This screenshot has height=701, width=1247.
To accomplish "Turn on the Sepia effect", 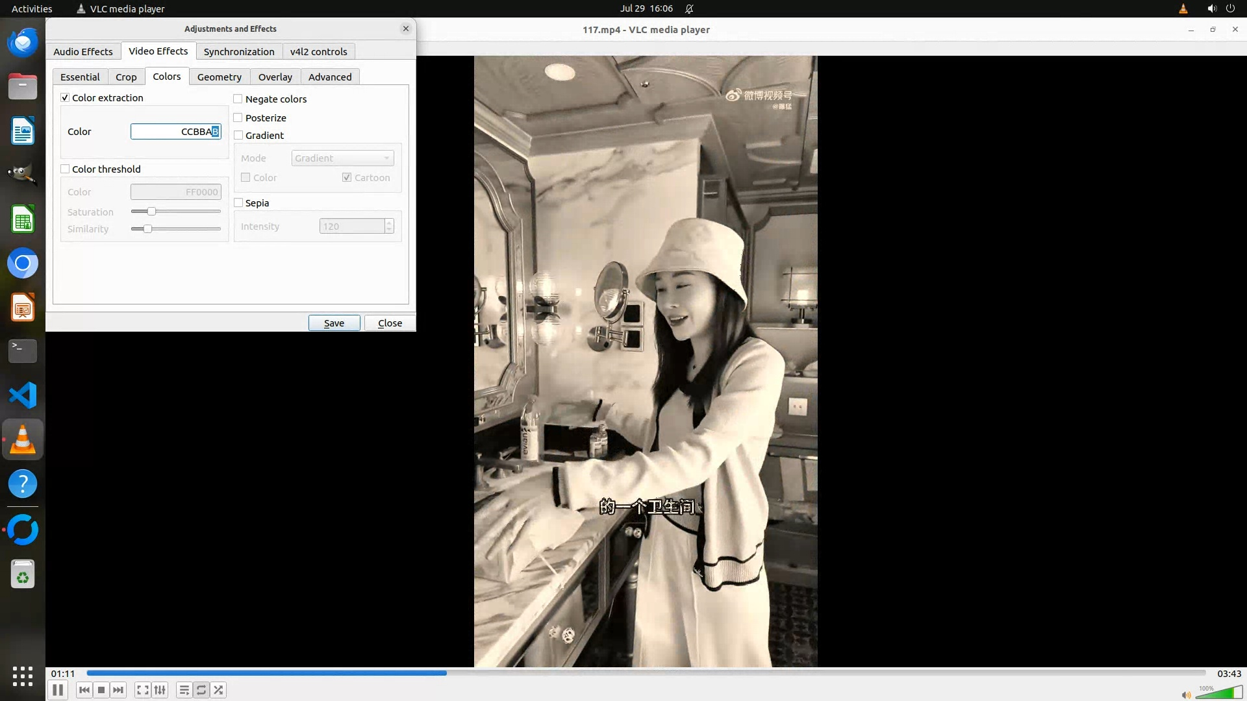I will point(238,203).
